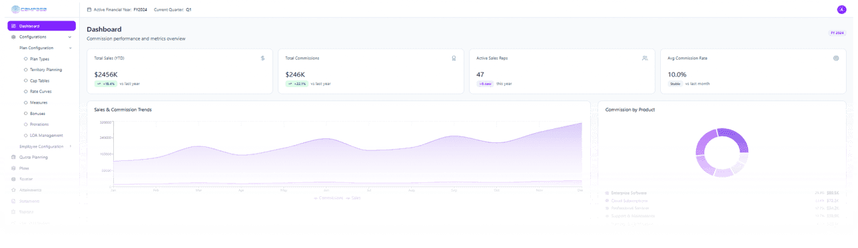858x248 pixels.
Task: Toggle the Commissions legend entry under the chart
Action: pyautogui.click(x=328, y=197)
